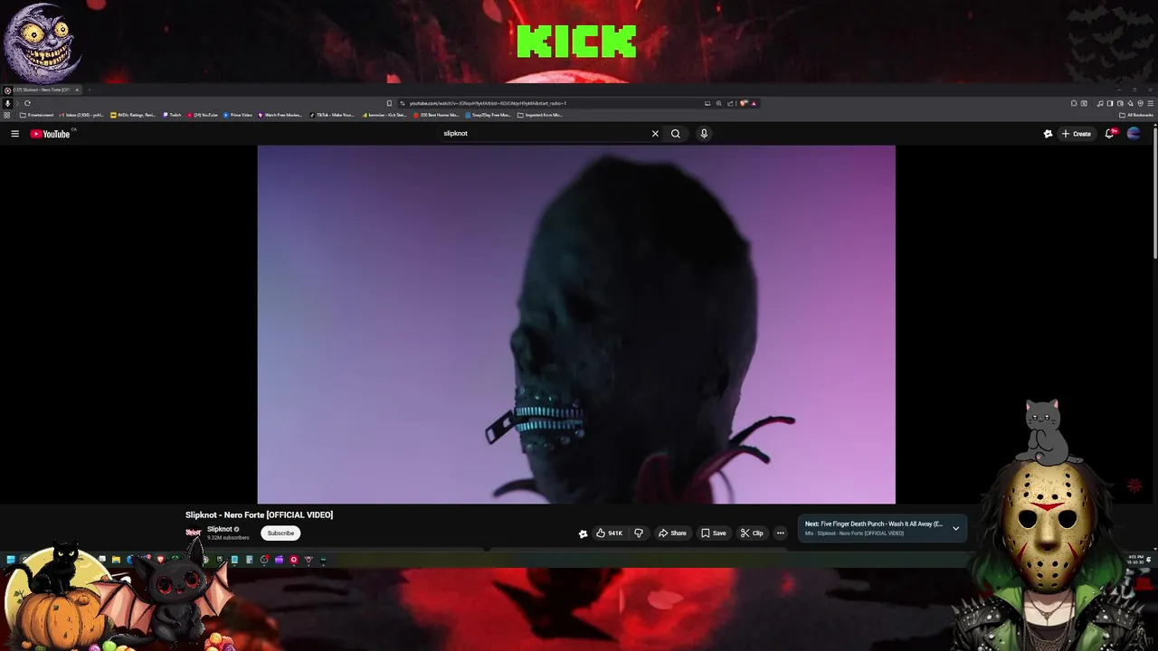Reload the page in browser toolbar

pyautogui.click(x=27, y=103)
